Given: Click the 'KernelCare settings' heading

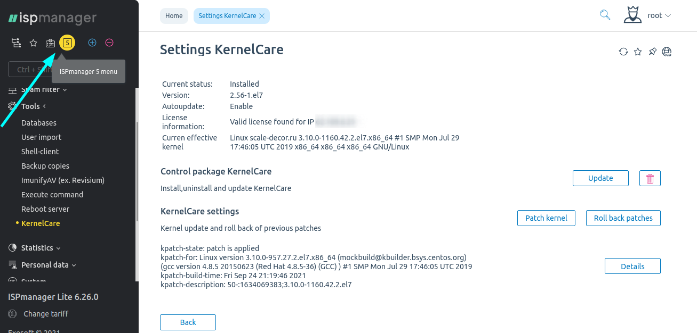Looking at the screenshot, I should click(x=199, y=212).
